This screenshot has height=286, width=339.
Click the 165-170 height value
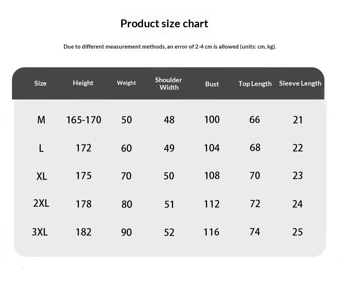click(84, 120)
